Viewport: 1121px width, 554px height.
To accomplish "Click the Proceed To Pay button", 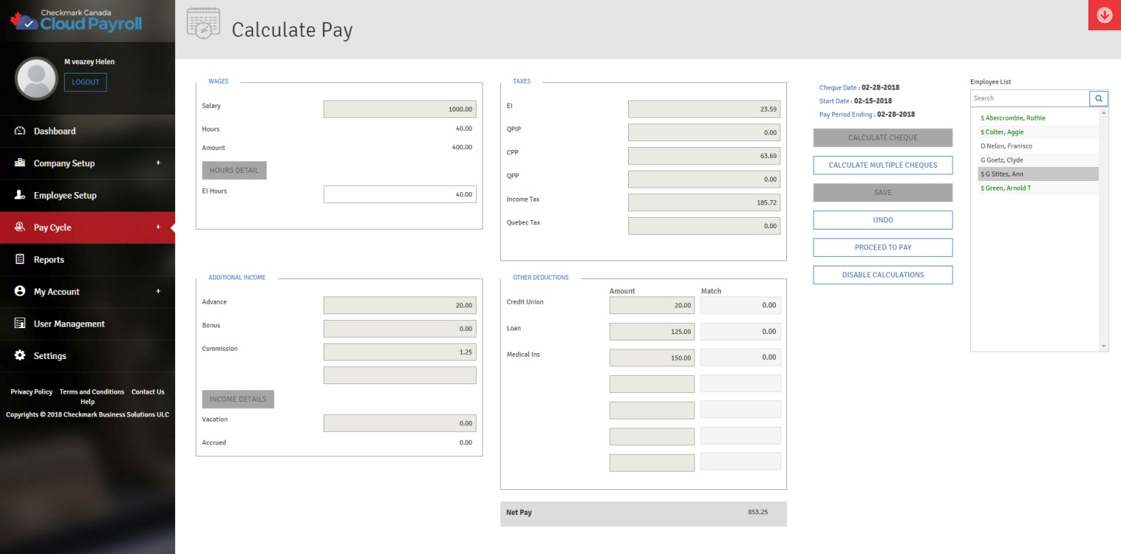I will tap(883, 247).
